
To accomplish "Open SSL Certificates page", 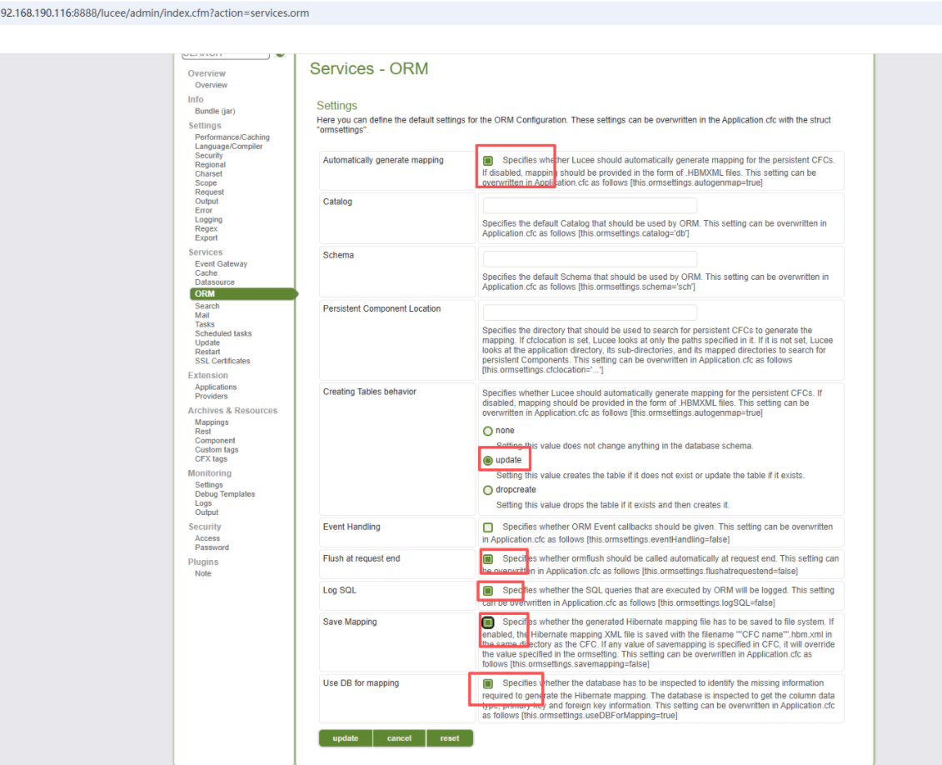I will (x=222, y=361).
